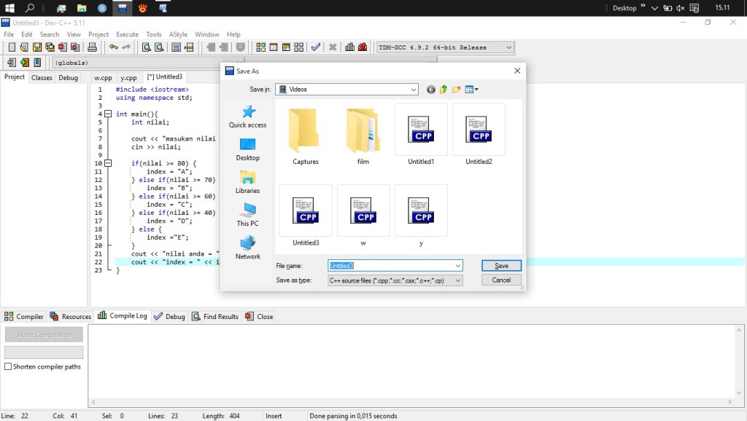Click the Quick access shortcut in sidebar
The width and height of the screenshot is (747, 421).
(x=247, y=116)
